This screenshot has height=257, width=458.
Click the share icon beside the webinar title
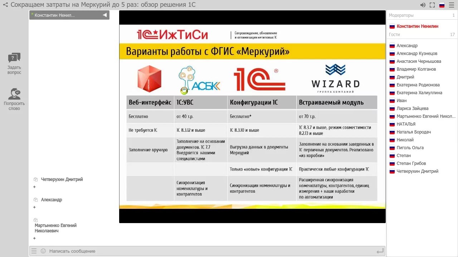(x=5, y=5)
